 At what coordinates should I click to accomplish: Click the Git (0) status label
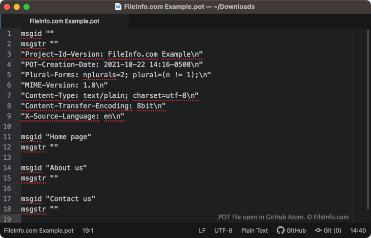click(x=332, y=230)
